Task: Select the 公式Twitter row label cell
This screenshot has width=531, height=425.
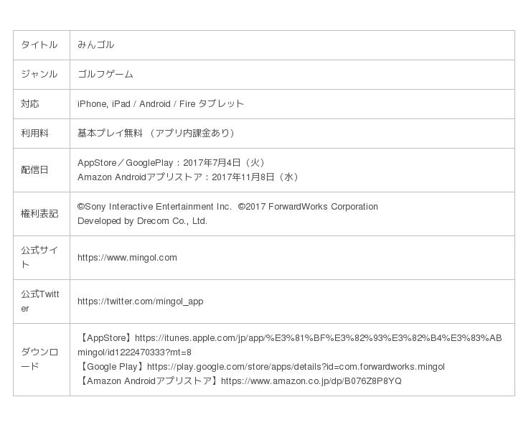Action: (39, 302)
